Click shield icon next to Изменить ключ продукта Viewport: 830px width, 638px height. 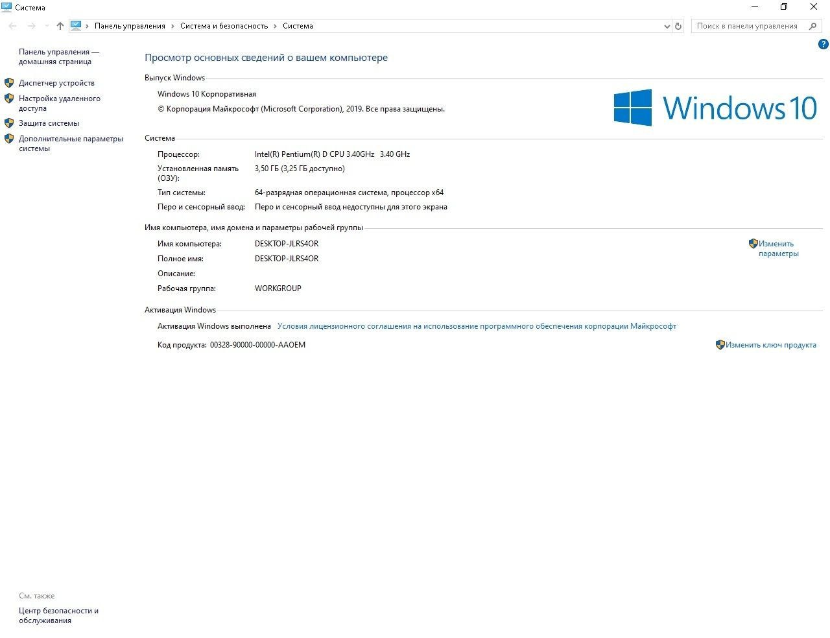click(720, 345)
